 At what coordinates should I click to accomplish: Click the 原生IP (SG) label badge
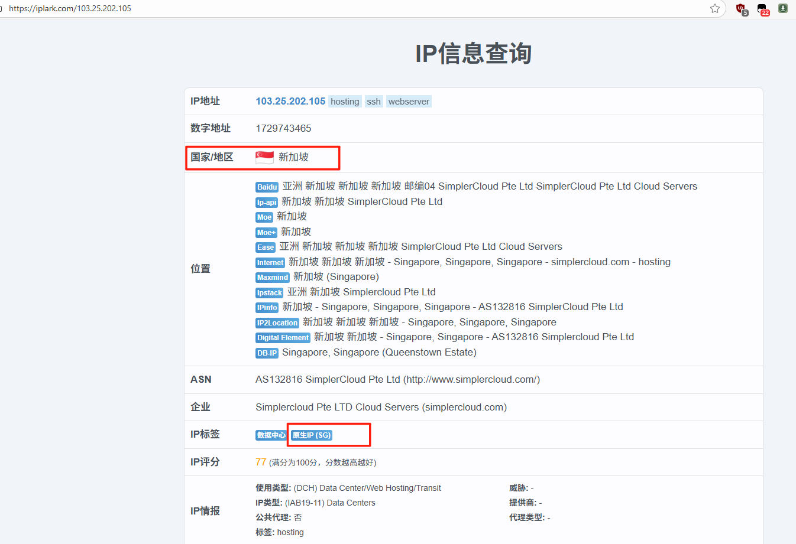click(x=312, y=435)
